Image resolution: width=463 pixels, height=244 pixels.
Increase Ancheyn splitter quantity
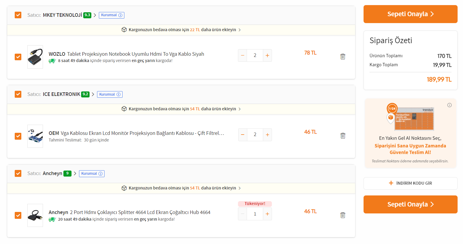click(267, 214)
